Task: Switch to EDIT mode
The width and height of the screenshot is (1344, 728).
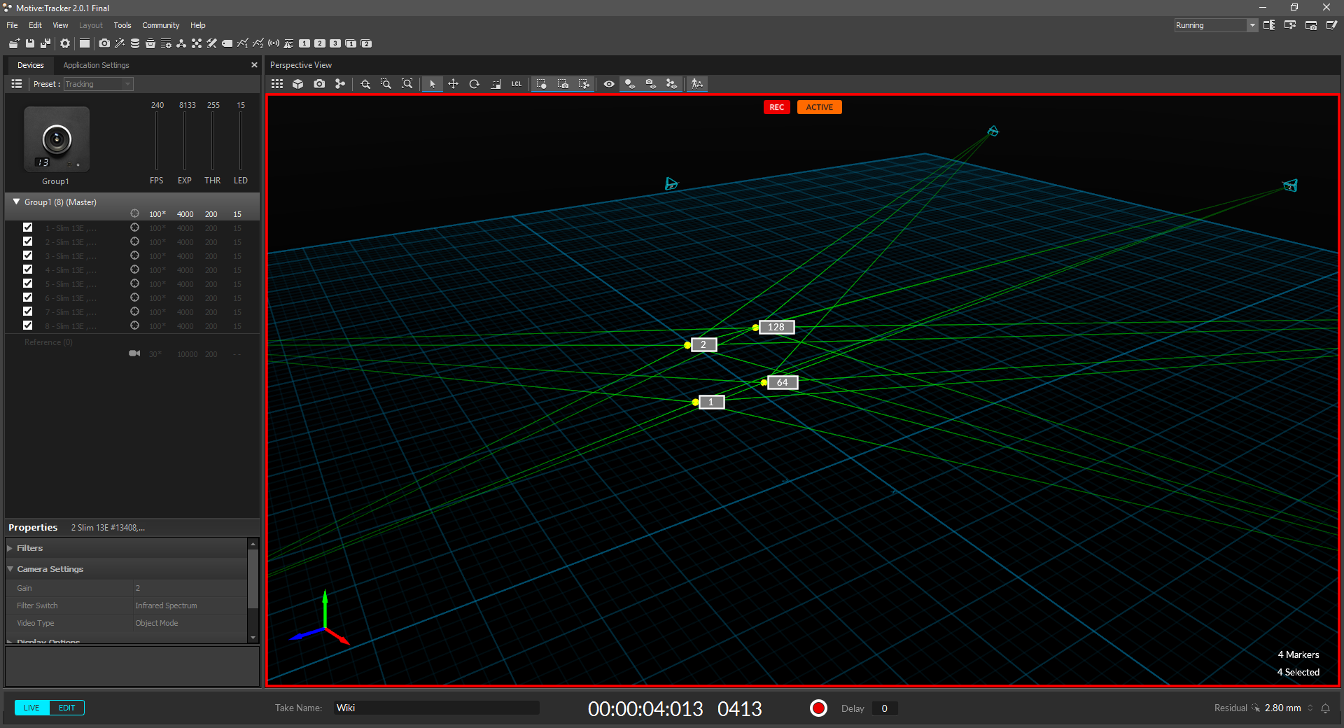Action: pyautogui.click(x=67, y=708)
